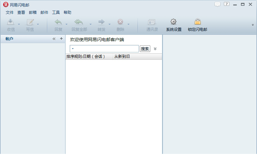
Task: Open the 文件 menu
Action: click(x=10, y=13)
